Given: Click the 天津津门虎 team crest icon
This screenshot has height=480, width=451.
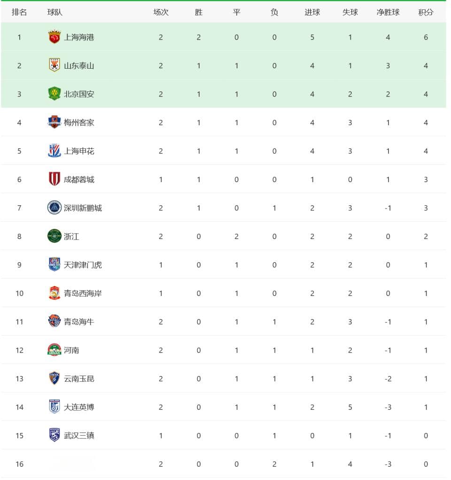Looking at the screenshot, I should [54, 264].
